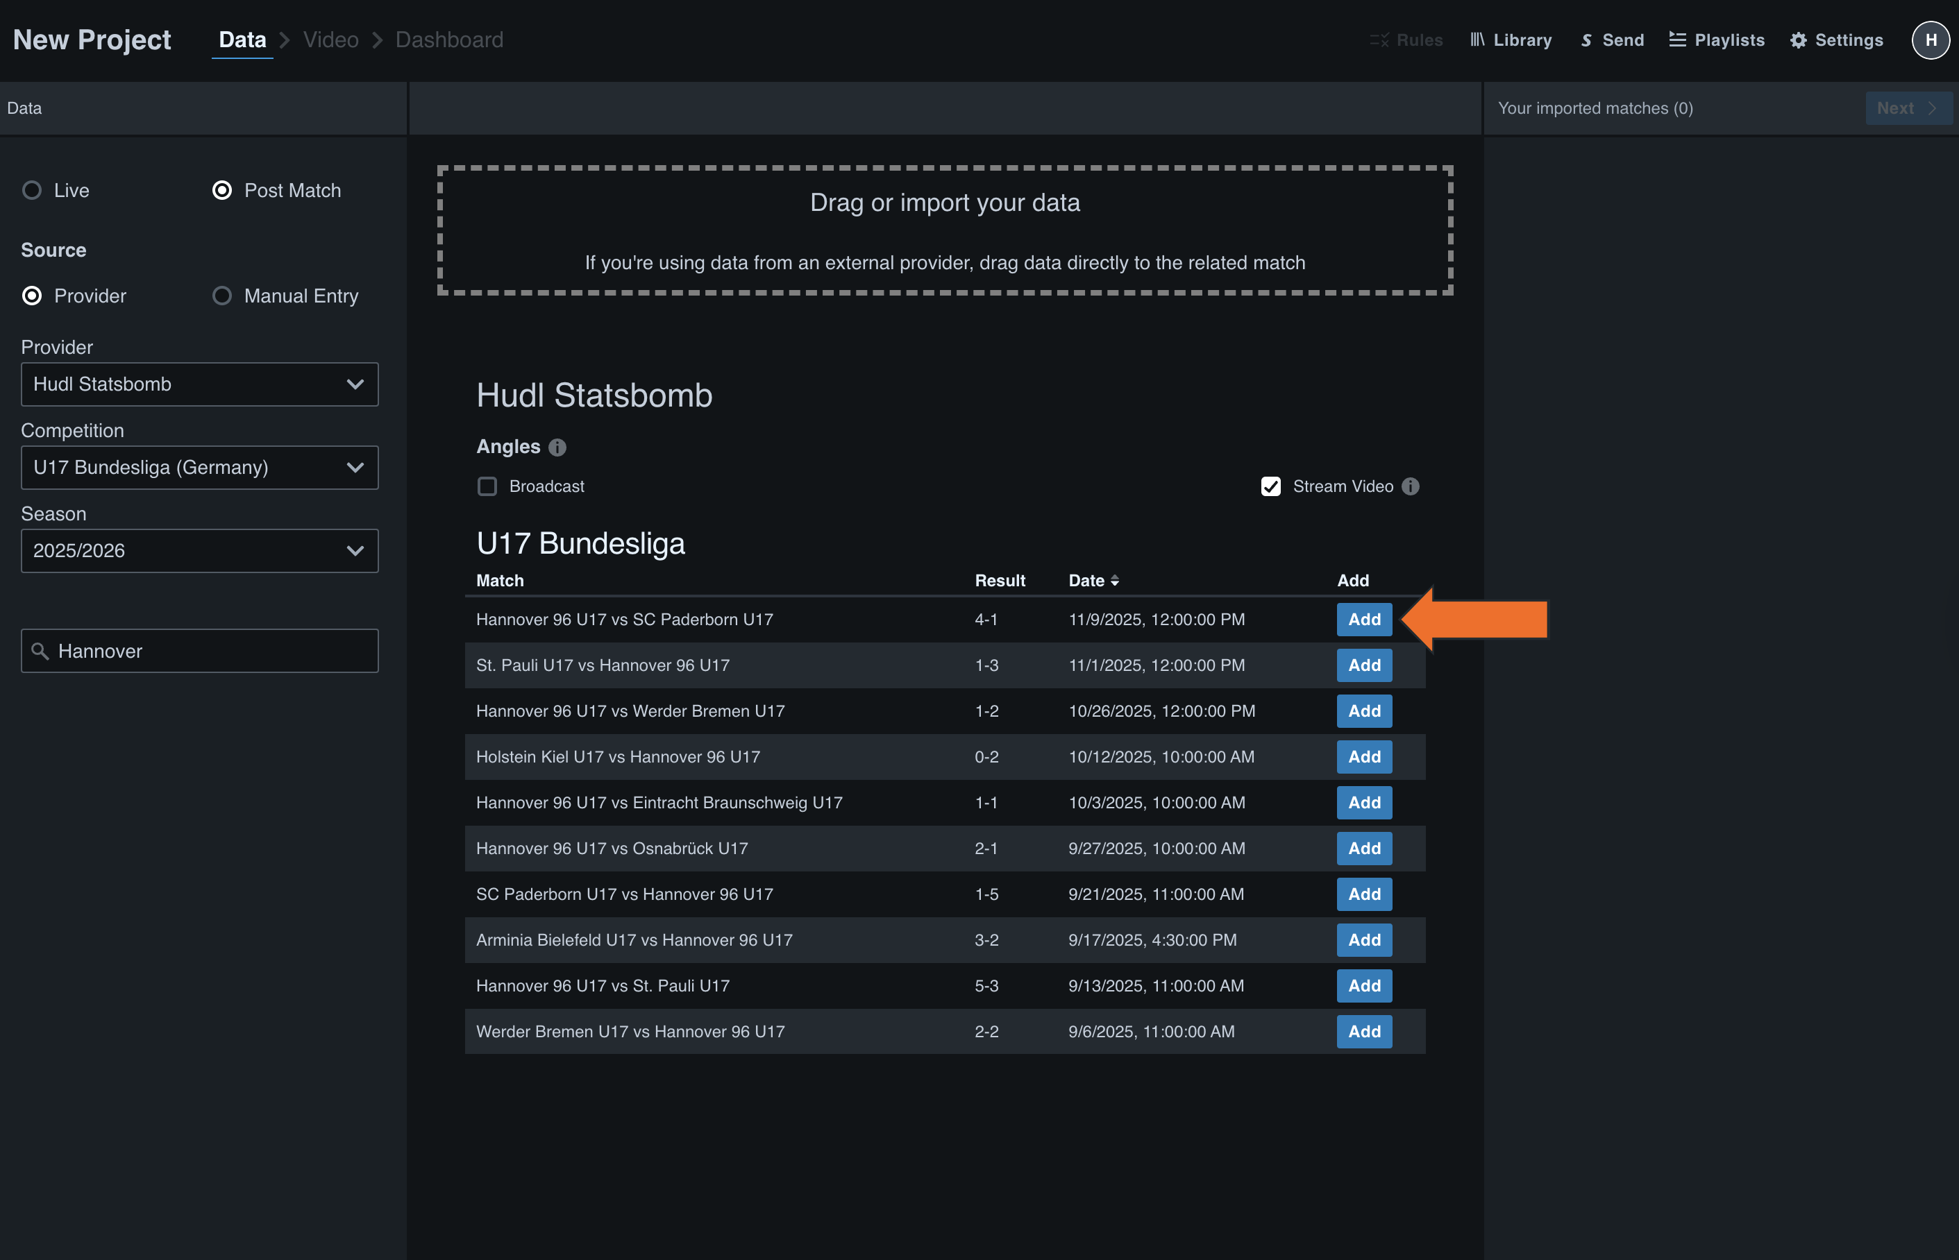Add Holstein Kiel vs Hannover 96 match
The height and width of the screenshot is (1260, 1959).
pyautogui.click(x=1364, y=758)
